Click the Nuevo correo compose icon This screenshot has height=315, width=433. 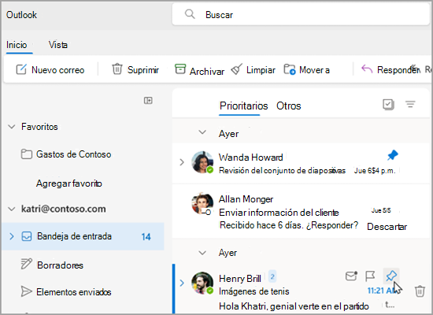[x=21, y=69]
